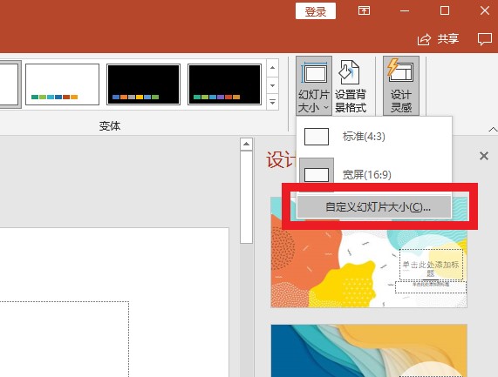Toggle the Design Ideas (设计灵感) button
Image resolution: width=498 pixels, height=377 pixels.
[x=401, y=85]
